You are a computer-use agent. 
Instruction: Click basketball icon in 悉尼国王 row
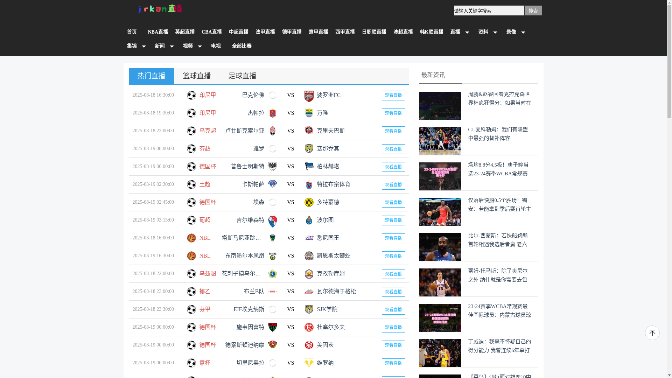pyautogui.click(x=191, y=238)
